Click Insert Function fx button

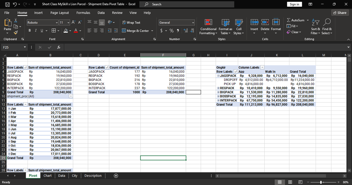click(59, 47)
